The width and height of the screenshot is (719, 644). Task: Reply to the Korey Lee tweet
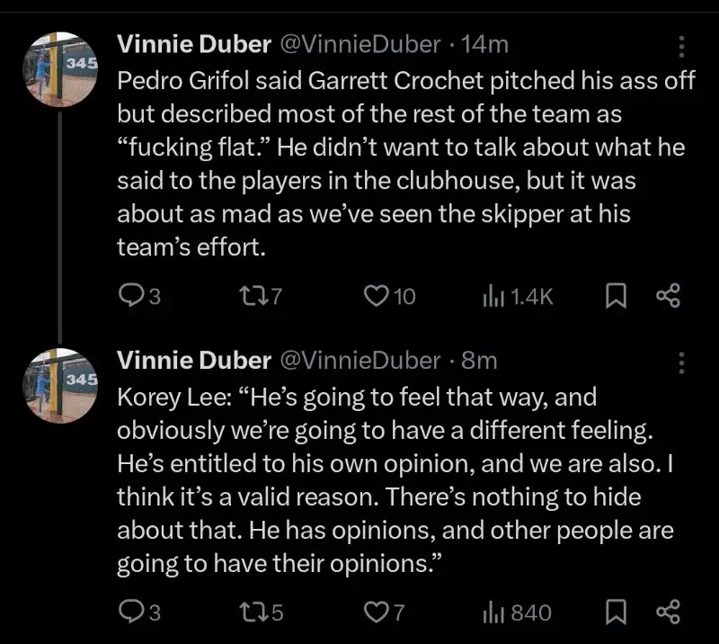(x=131, y=613)
